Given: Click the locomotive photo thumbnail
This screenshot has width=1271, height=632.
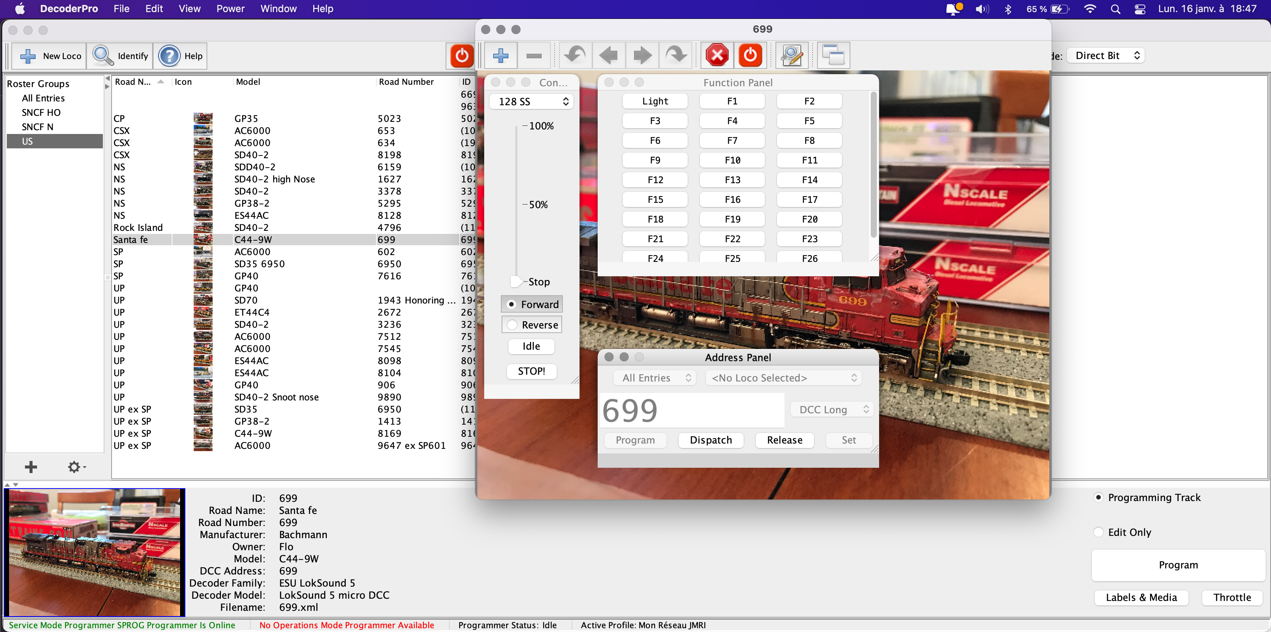Looking at the screenshot, I should (x=95, y=552).
